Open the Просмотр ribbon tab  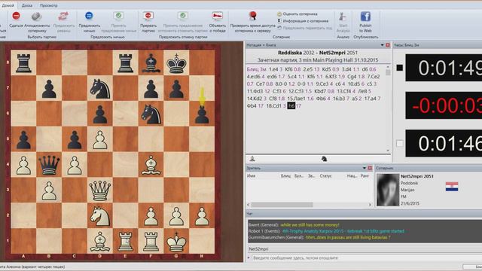48,5
